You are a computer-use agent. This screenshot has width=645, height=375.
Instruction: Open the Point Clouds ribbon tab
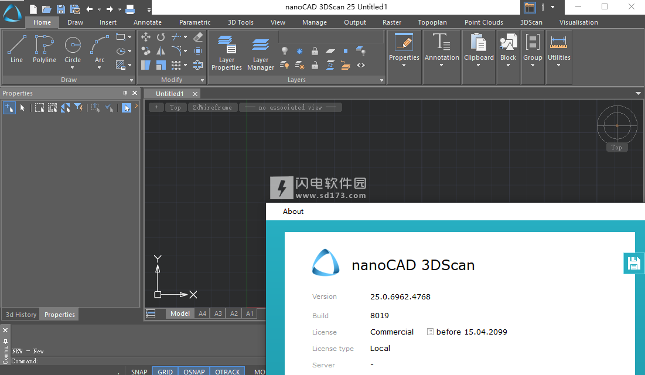tap(483, 22)
